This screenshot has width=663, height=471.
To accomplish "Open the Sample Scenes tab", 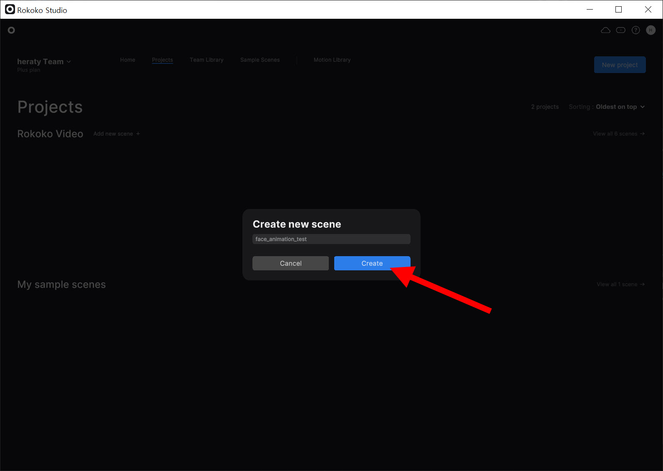I will pyautogui.click(x=260, y=60).
